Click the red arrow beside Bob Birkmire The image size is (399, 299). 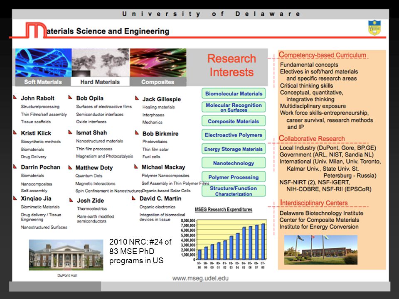[137, 132]
